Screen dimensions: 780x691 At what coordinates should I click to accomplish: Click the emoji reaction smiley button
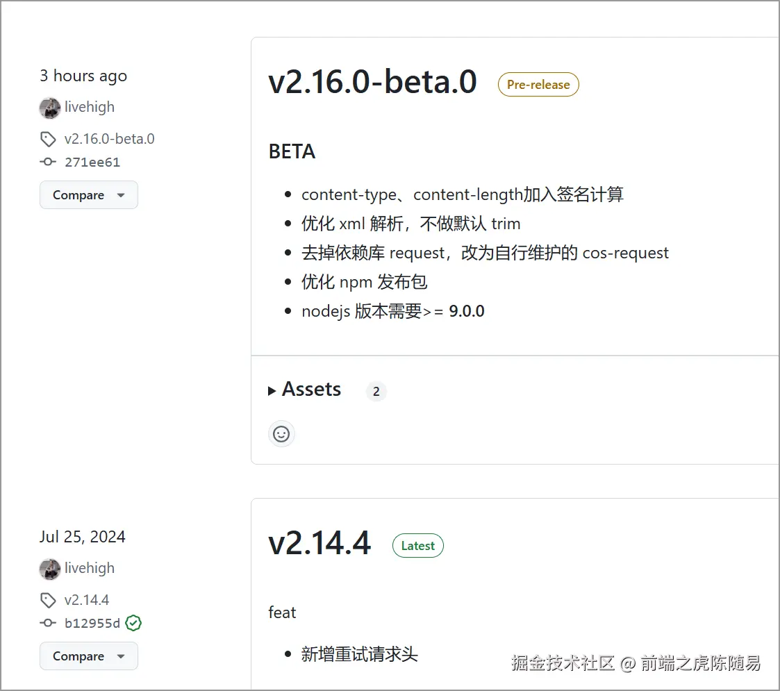pos(281,434)
